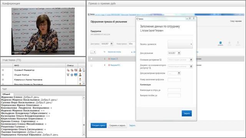Click second status icon of Студия Контур
Screen dimensions: 246x138
click(72, 75)
